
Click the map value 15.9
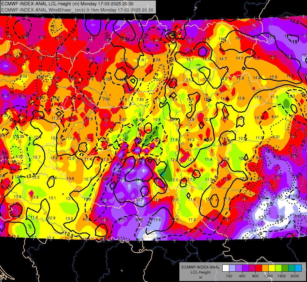pos(273,77)
